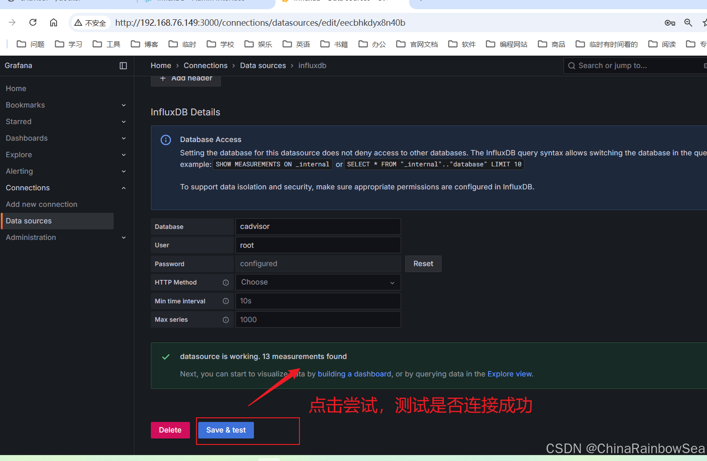The width and height of the screenshot is (707, 461).
Task: Click the browser saved passwords key icon
Action: [x=670, y=23]
